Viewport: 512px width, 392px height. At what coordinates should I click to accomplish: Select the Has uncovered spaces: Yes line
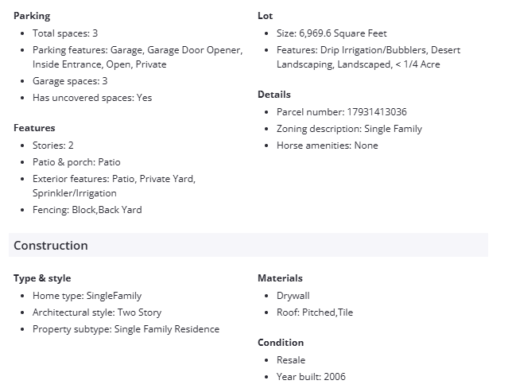pyautogui.click(x=92, y=98)
